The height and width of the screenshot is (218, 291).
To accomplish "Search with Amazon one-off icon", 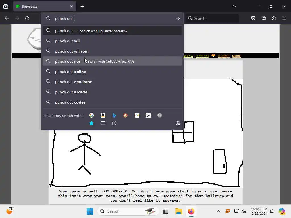I will pos(103,115).
